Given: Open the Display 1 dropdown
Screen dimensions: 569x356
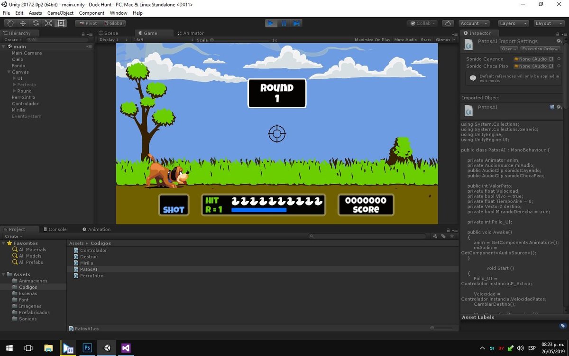Looking at the screenshot, I should point(113,40).
